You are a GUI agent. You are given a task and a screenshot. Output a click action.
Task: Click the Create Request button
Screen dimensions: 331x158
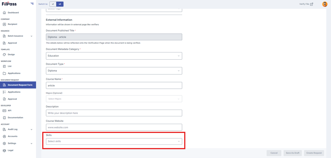tap(314, 153)
